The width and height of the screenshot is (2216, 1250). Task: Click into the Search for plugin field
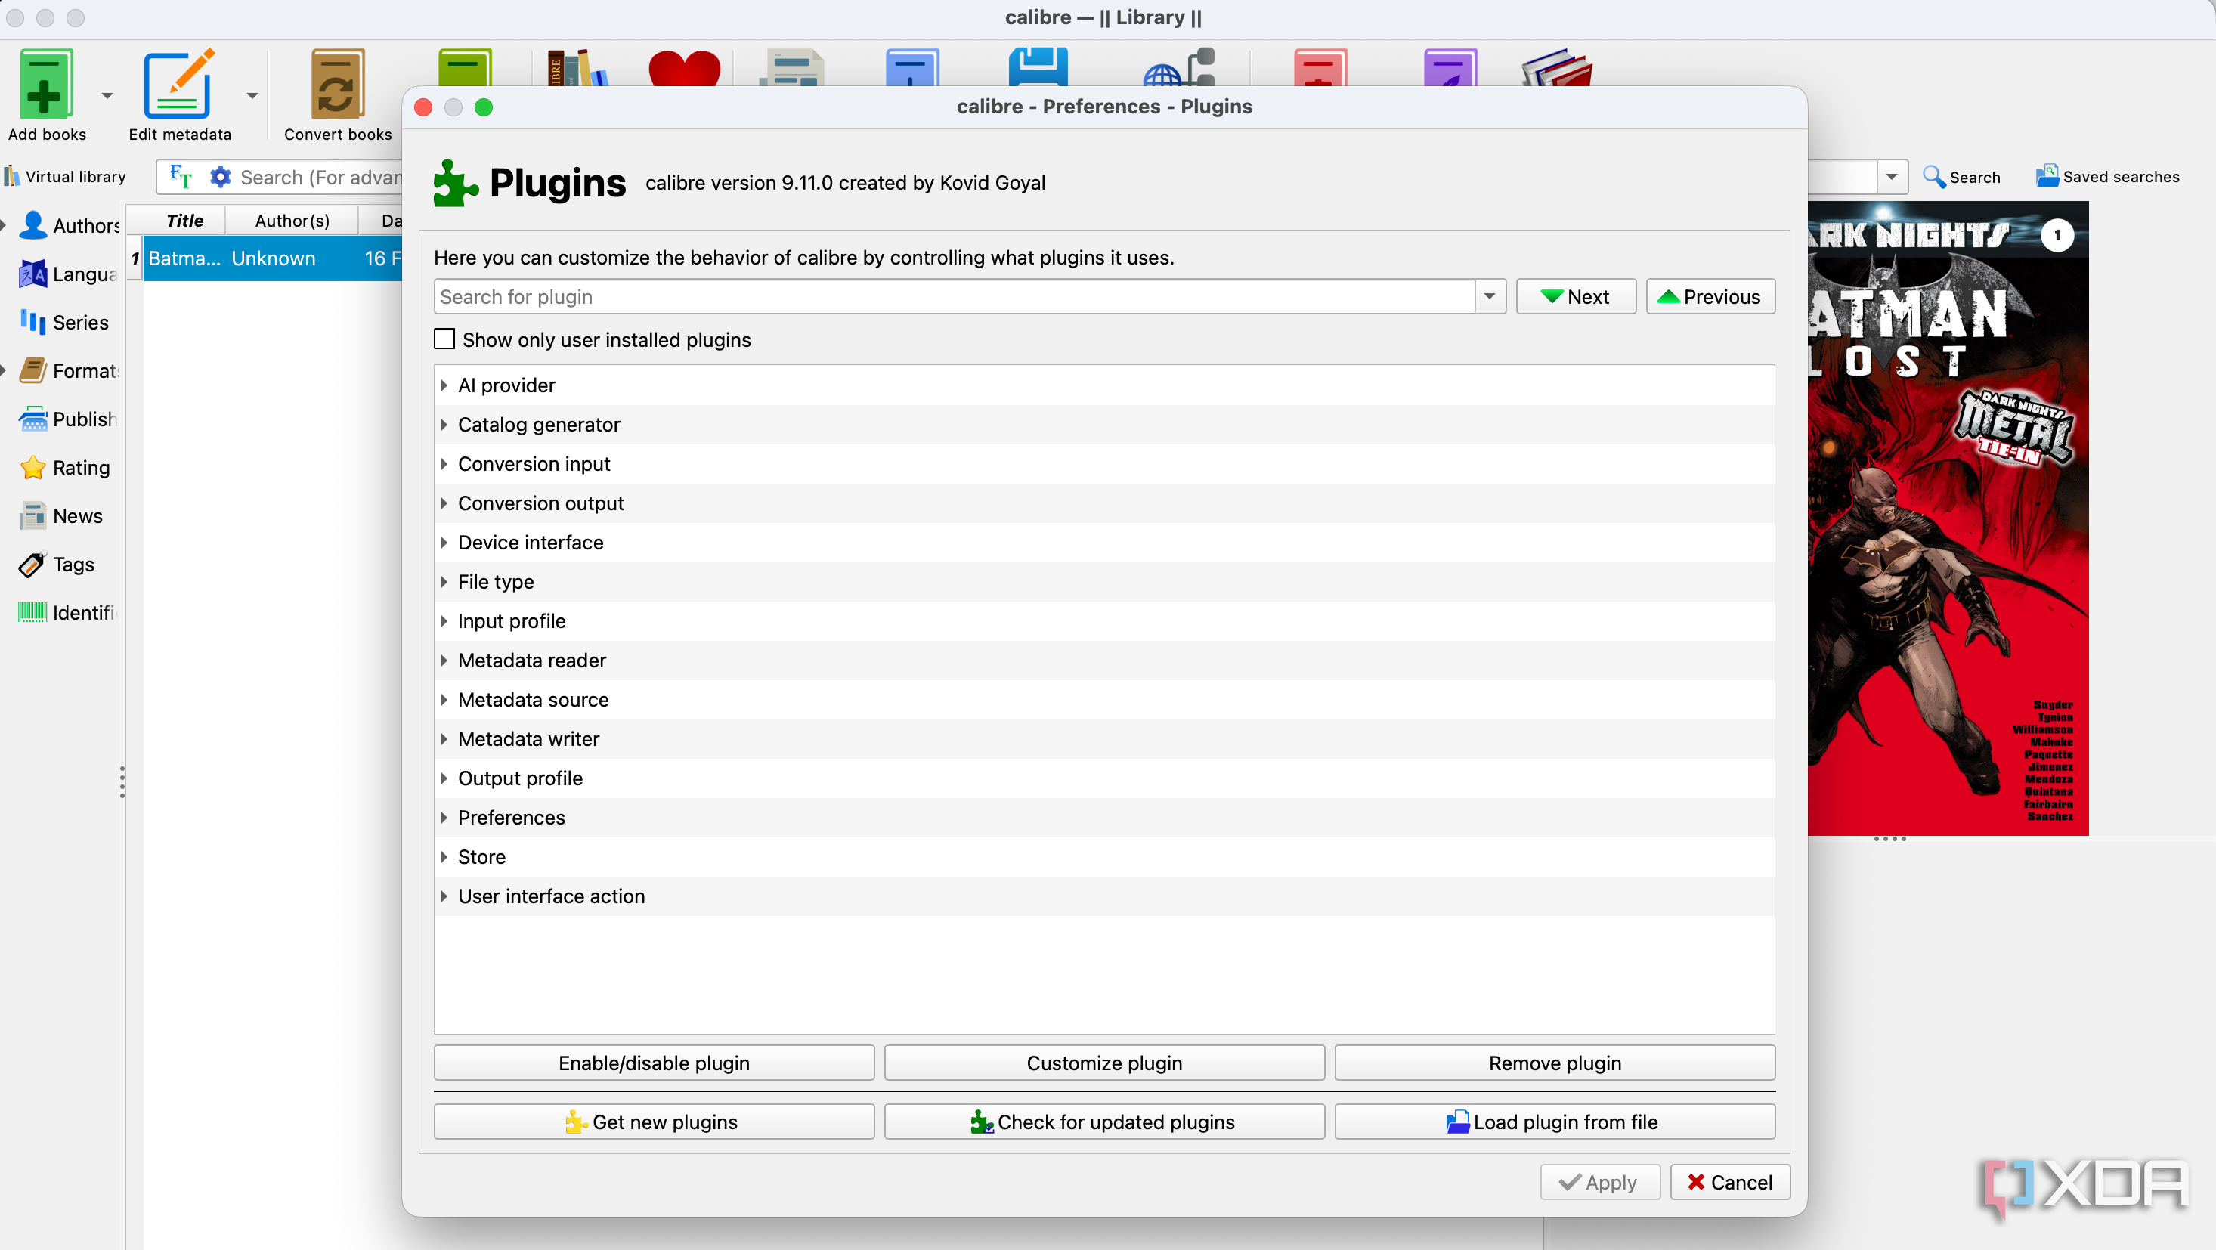pos(955,296)
